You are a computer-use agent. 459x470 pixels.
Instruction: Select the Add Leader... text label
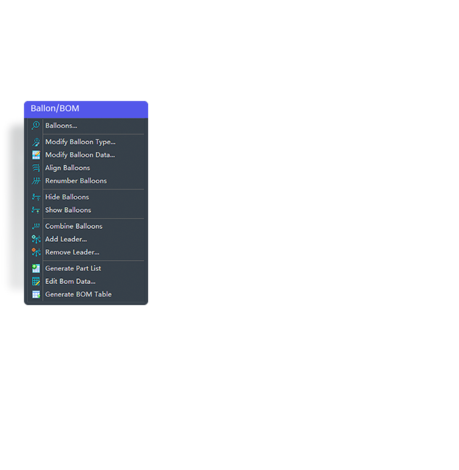tap(65, 239)
